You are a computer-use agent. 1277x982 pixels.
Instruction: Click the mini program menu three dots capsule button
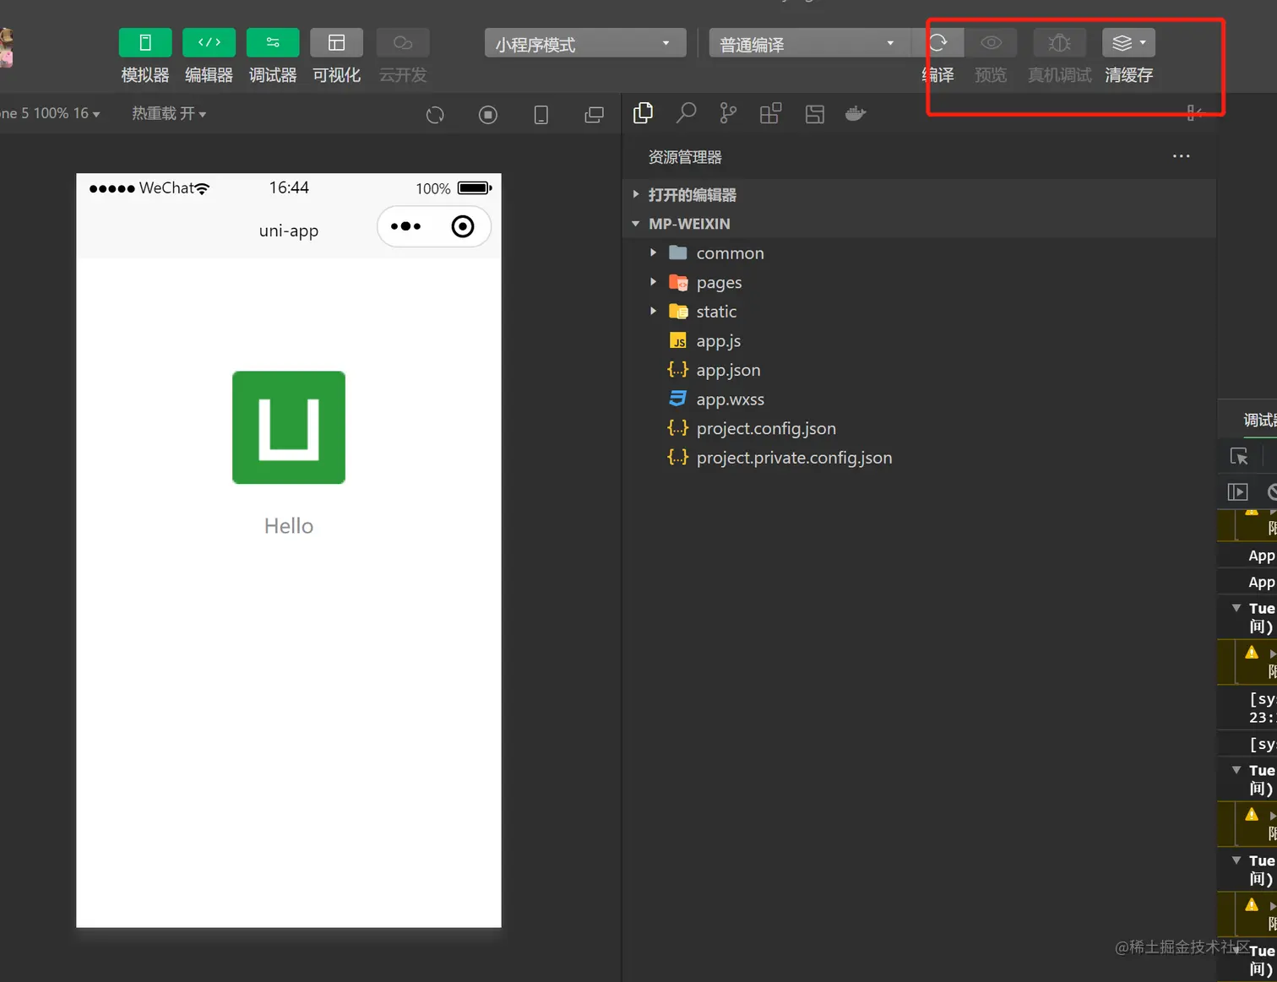click(406, 226)
